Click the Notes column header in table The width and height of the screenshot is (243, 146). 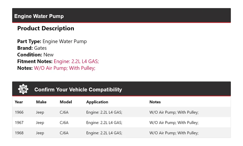155,102
